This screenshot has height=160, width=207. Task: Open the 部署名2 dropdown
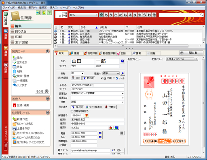coord(123,98)
